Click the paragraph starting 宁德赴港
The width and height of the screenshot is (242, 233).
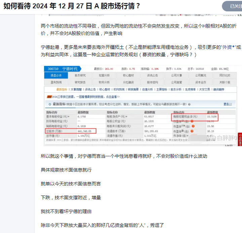(x=141, y=51)
